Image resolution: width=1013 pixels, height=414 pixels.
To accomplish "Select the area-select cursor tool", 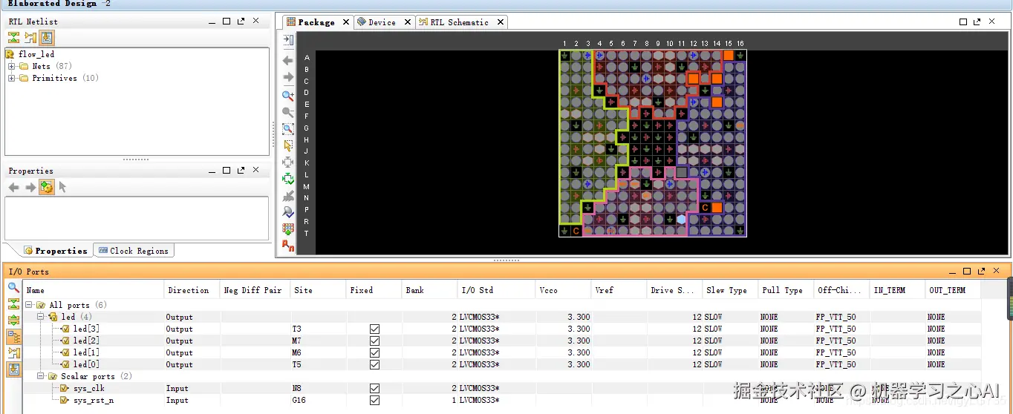I will click(x=288, y=145).
